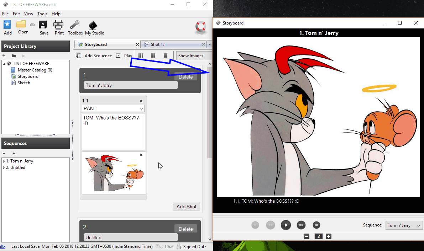Click the Untitled sequence title field
The width and height of the screenshot is (424, 251).
click(x=131, y=237)
